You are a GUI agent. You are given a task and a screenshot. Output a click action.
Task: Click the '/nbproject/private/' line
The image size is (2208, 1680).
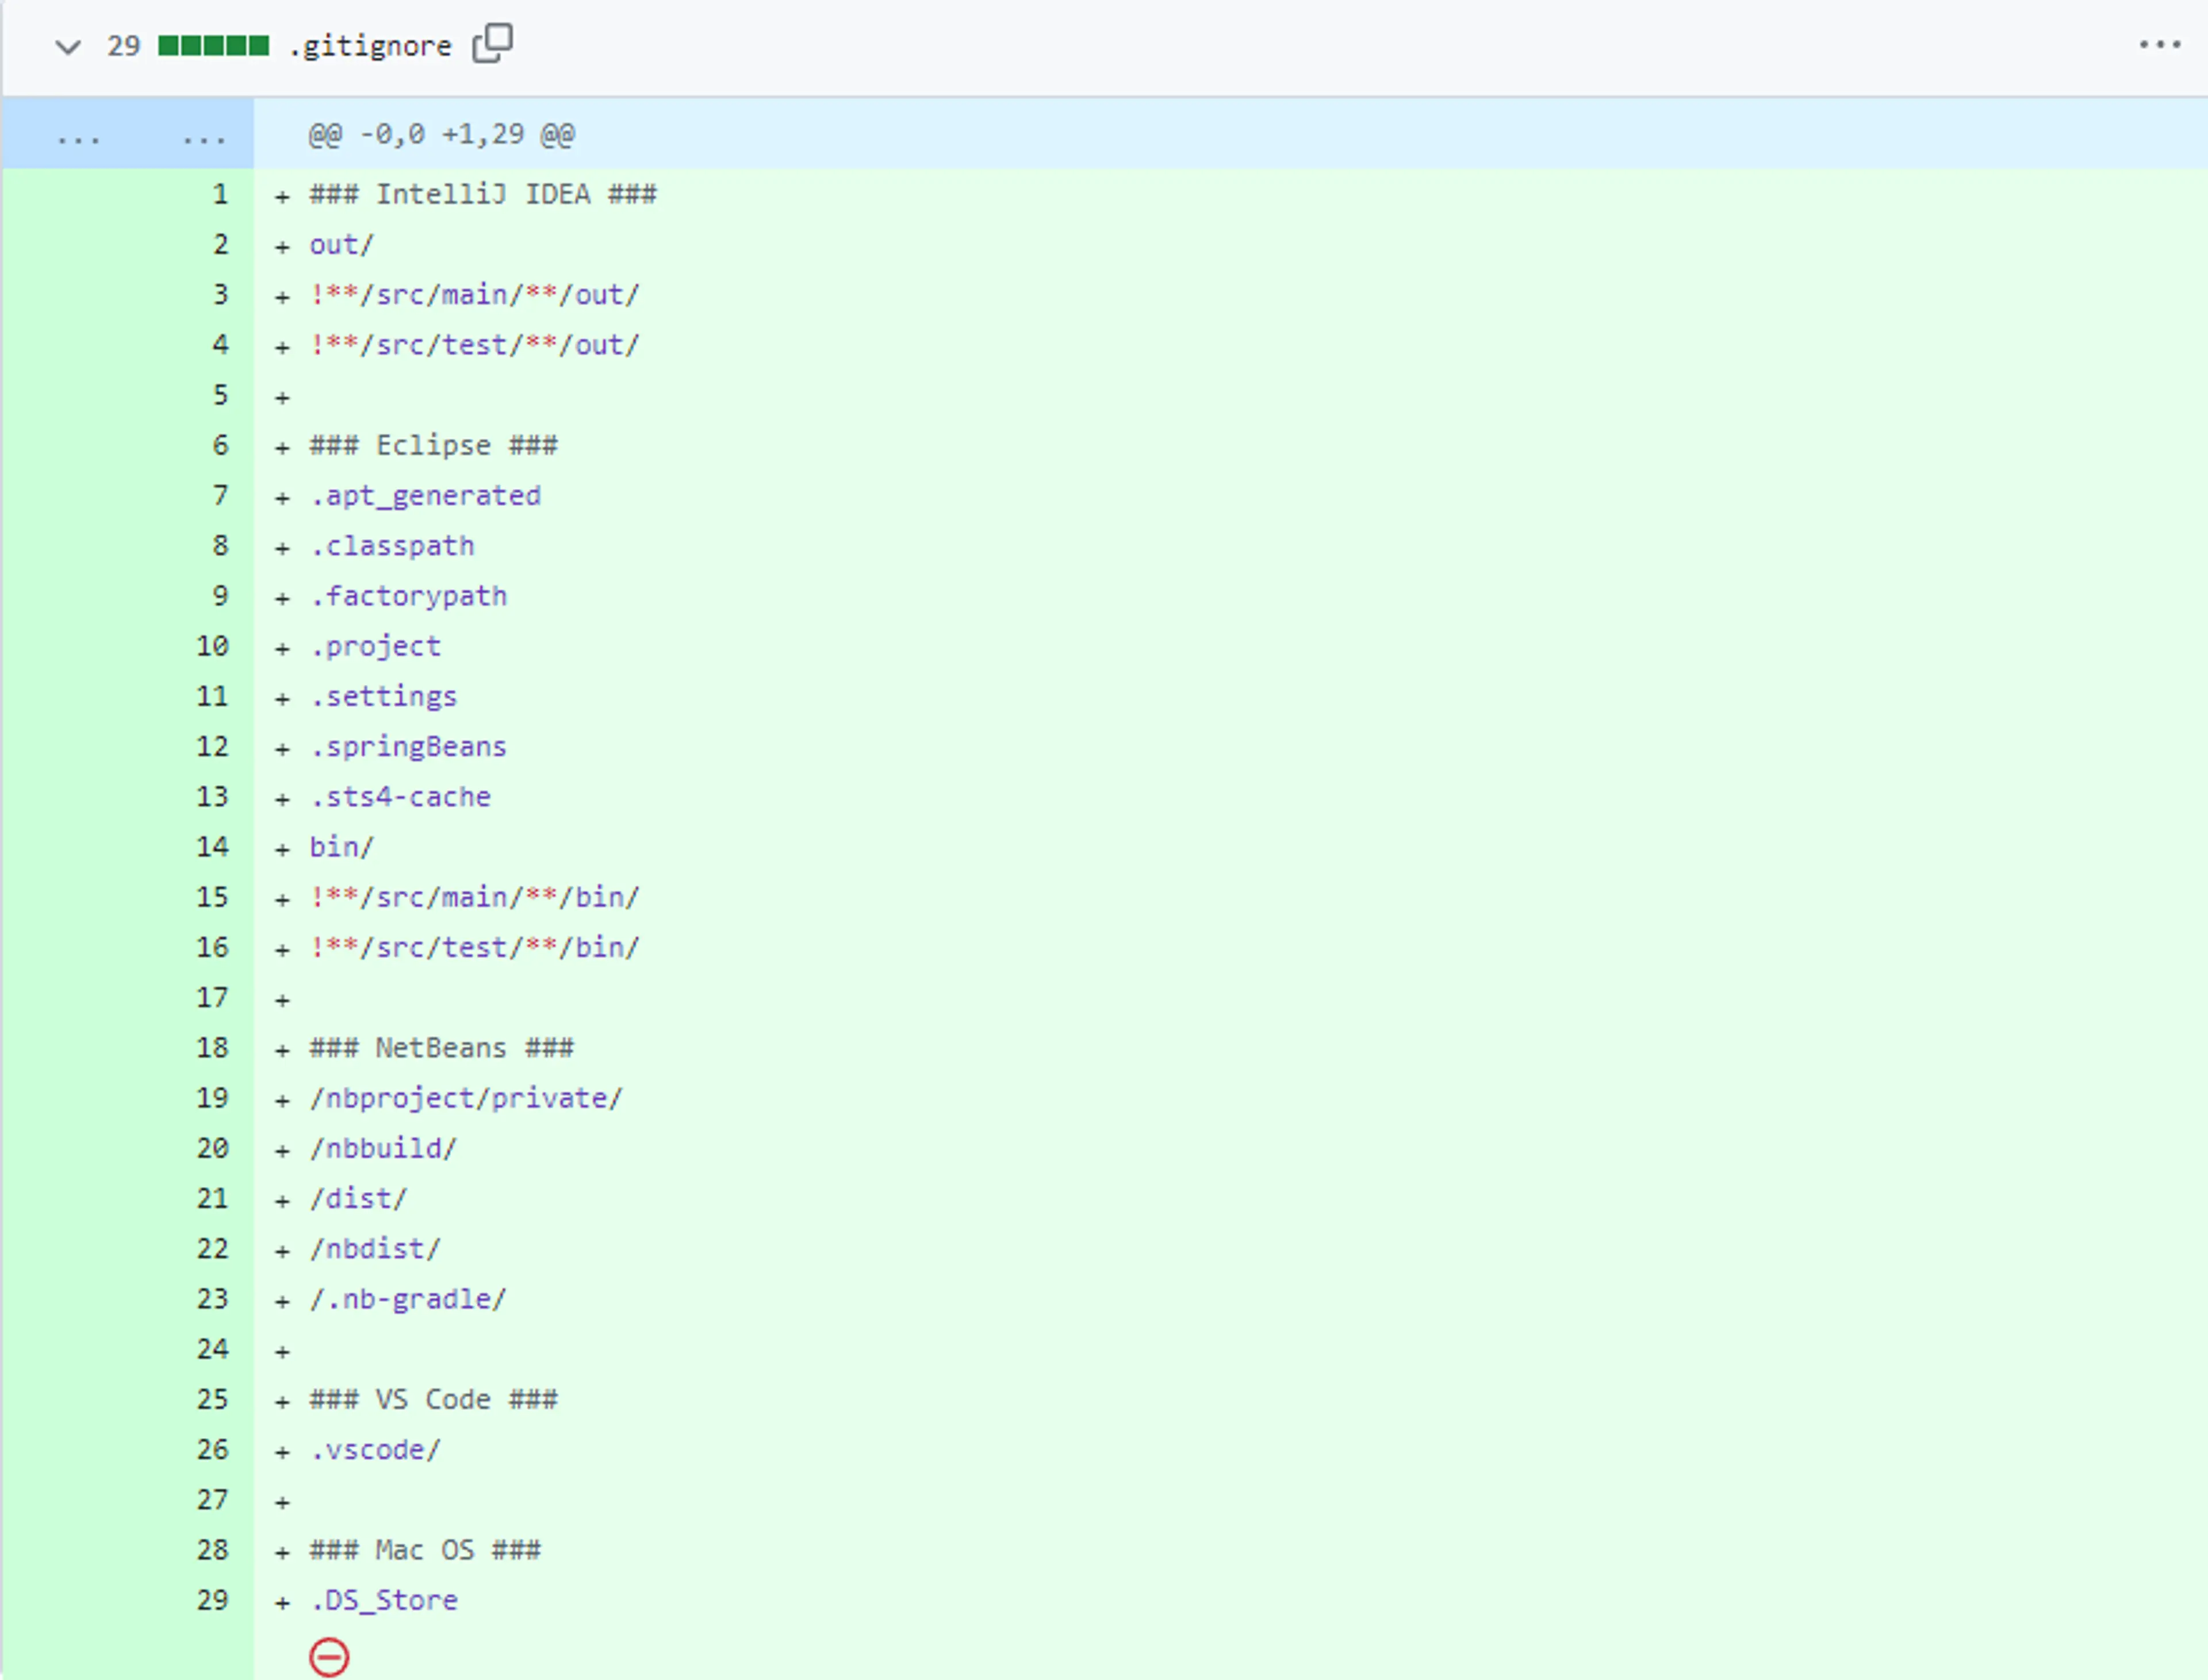click(x=466, y=1098)
